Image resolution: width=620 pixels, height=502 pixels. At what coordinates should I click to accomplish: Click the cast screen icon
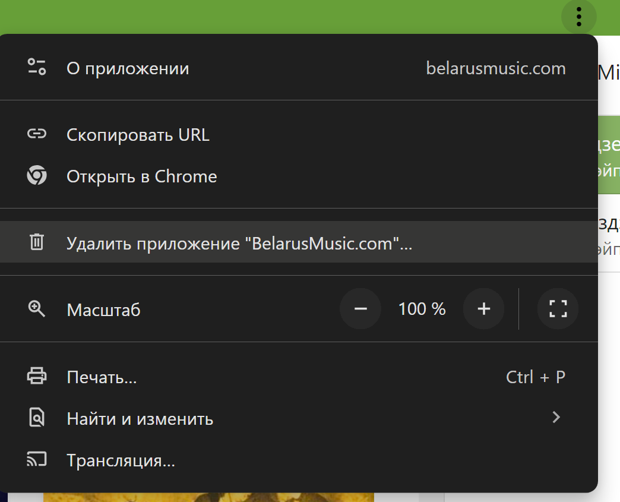[x=37, y=460]
